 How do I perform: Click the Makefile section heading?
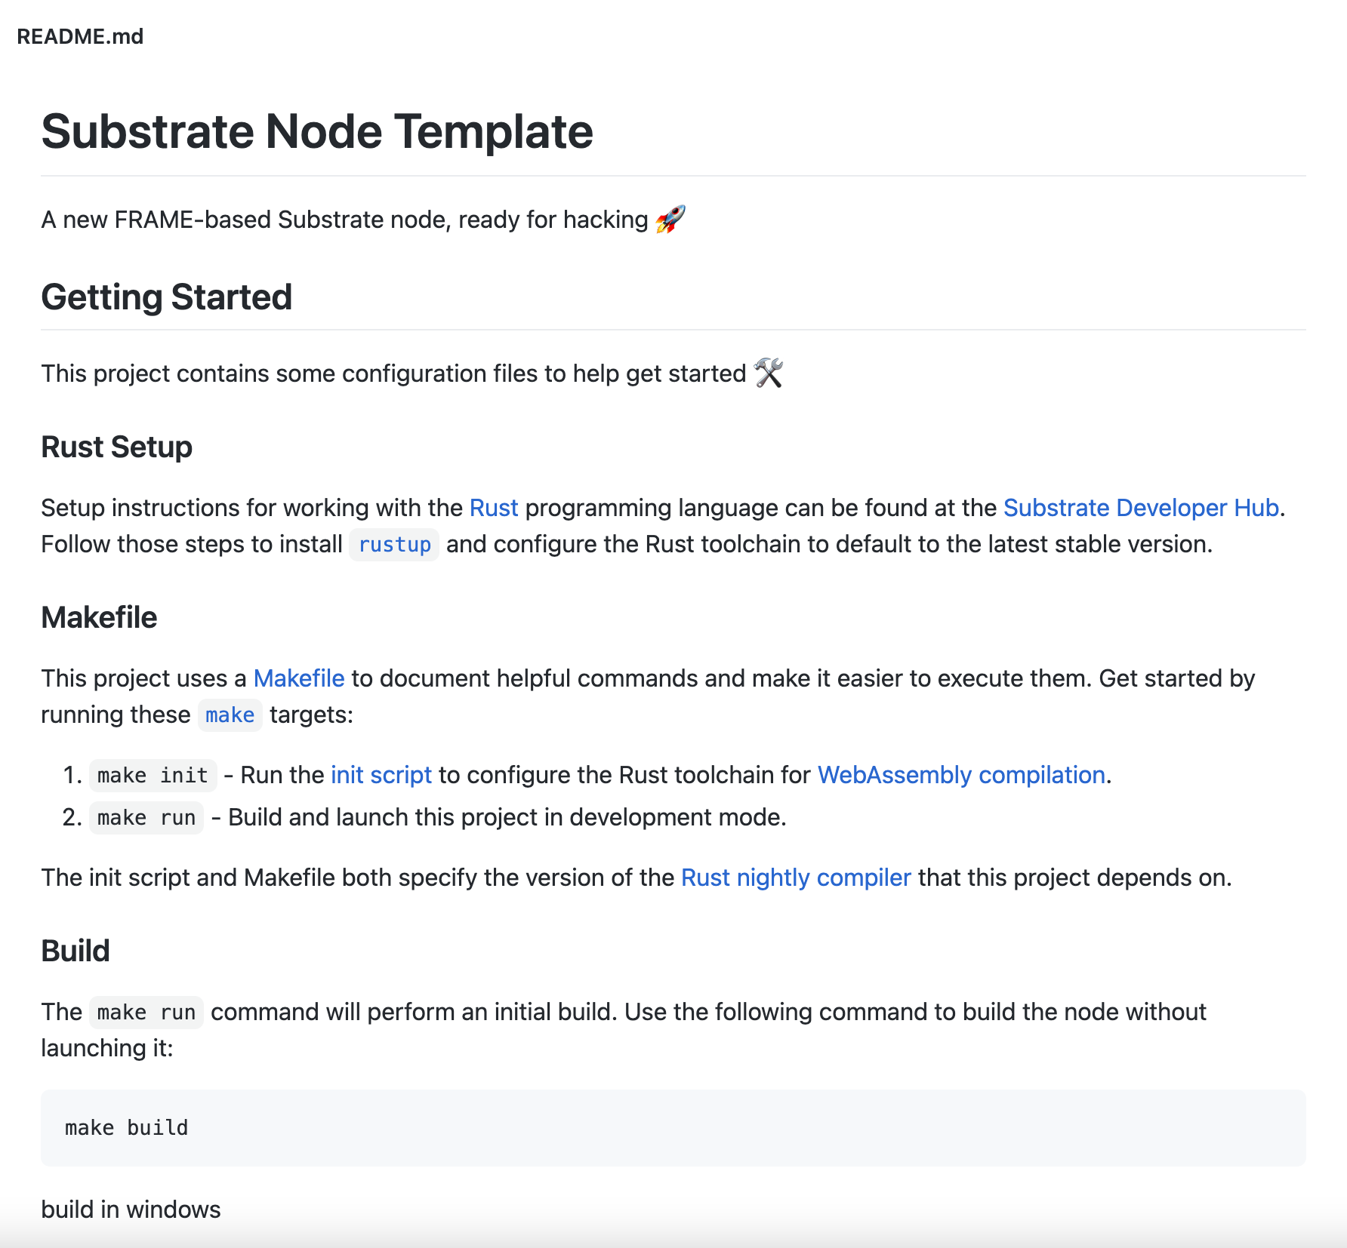click(x=99, y=617)
